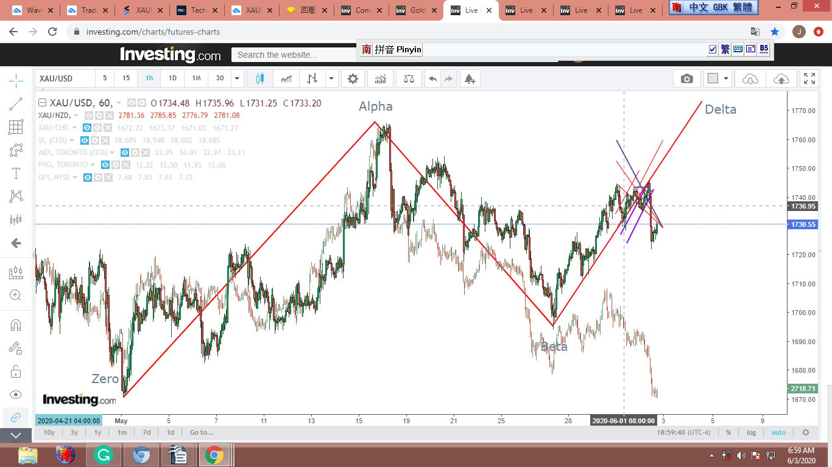Open chart settings gear in top toolbar
Image resolution: width=832 pixels, height=467 pixels.
[353, 78]
